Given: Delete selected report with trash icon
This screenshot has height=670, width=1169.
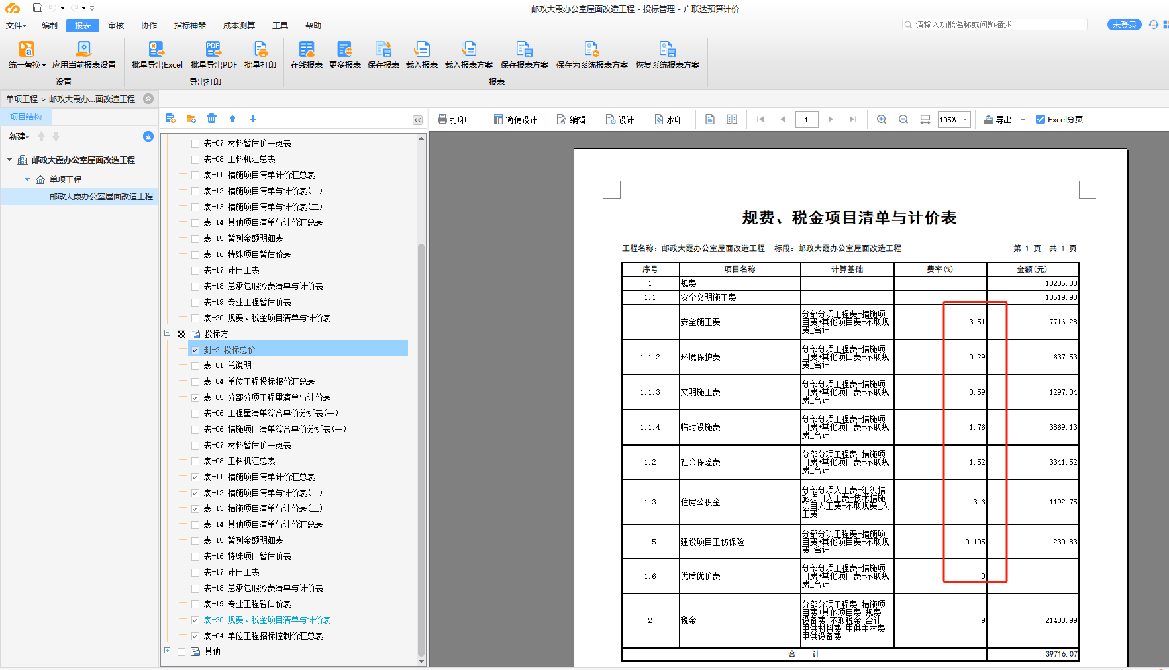Looking at the screenshot, I should pos(211,119).
